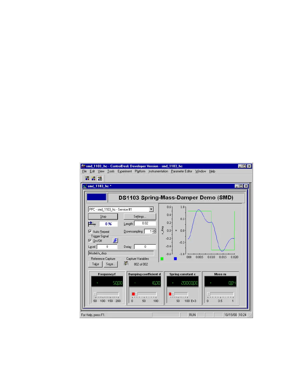This screenshot has height=365, width=301.
Task: Click the Length input field
Action: pos(145,223)
